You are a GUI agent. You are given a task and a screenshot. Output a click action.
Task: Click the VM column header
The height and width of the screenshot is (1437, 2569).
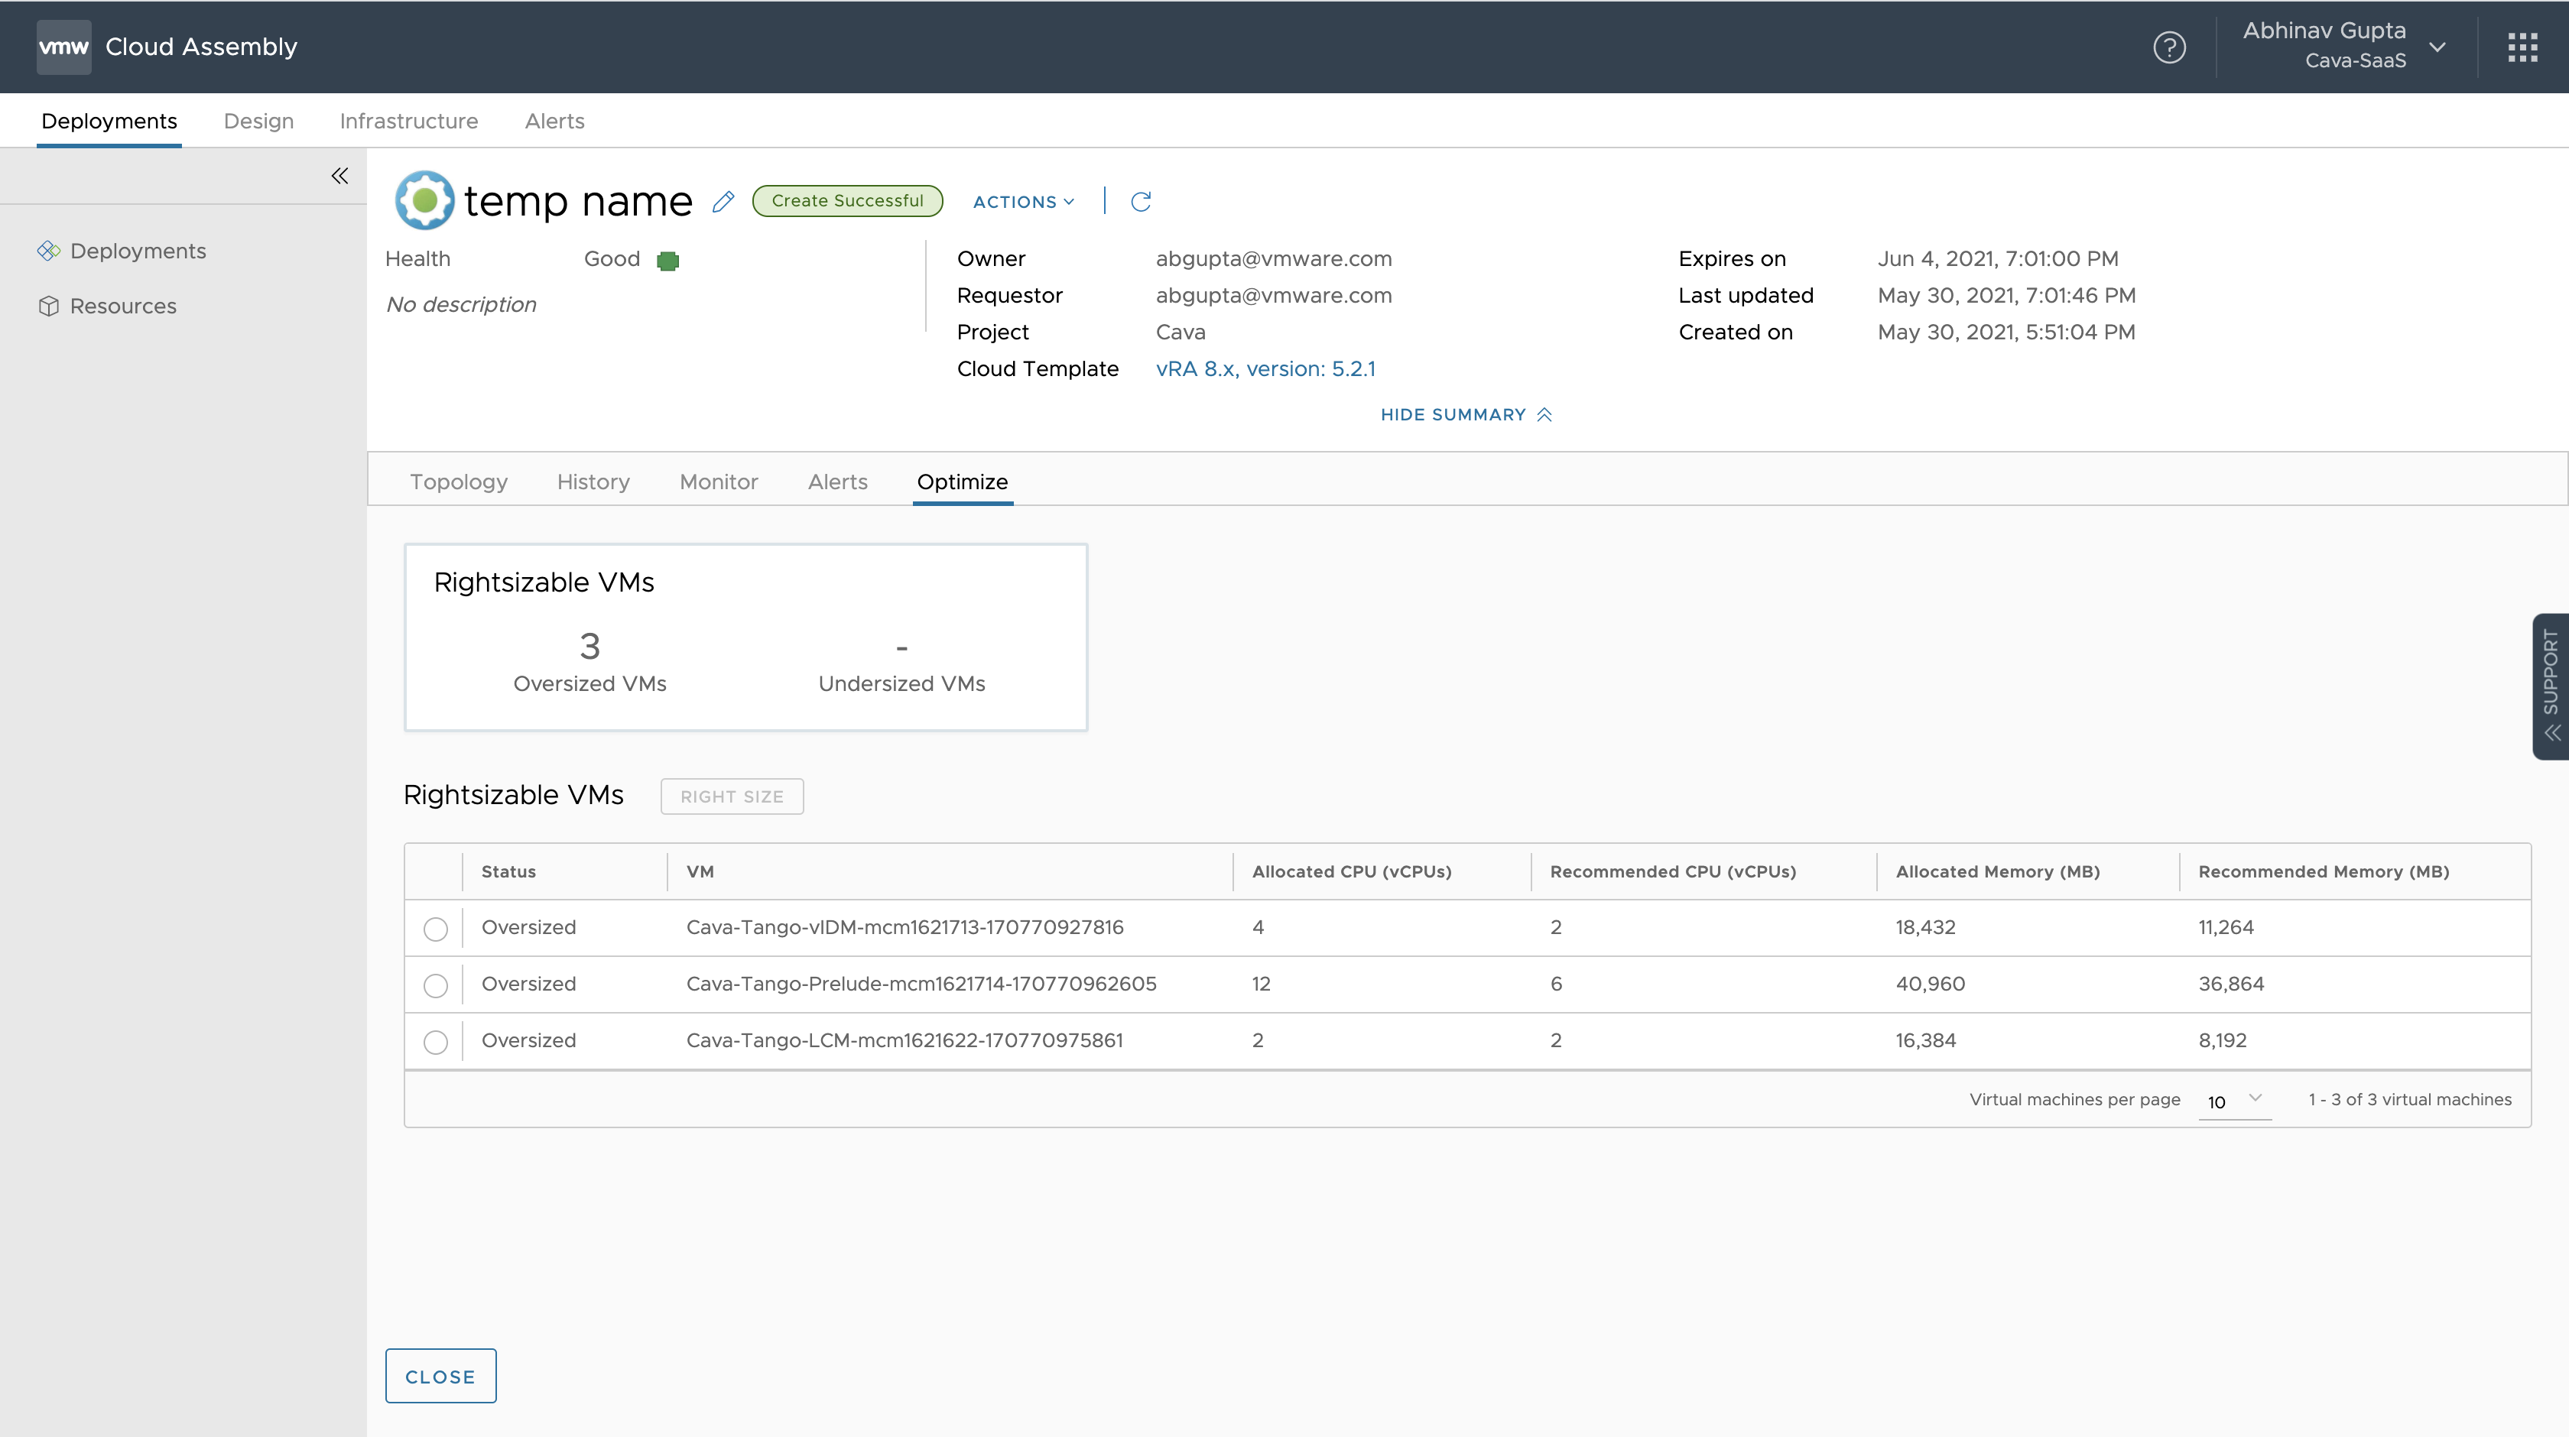700,871
